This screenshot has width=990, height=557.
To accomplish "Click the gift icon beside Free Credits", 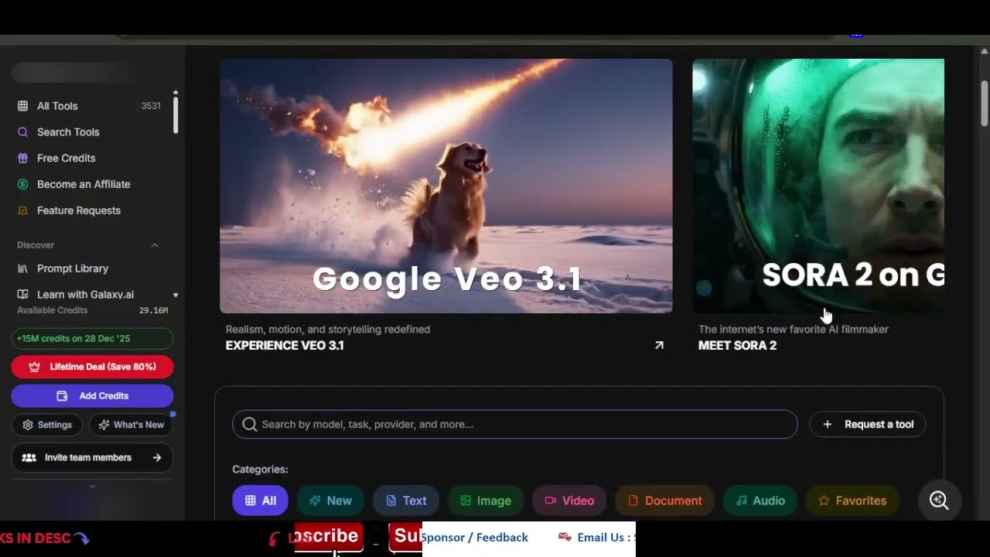I will [x=22, y=158].
